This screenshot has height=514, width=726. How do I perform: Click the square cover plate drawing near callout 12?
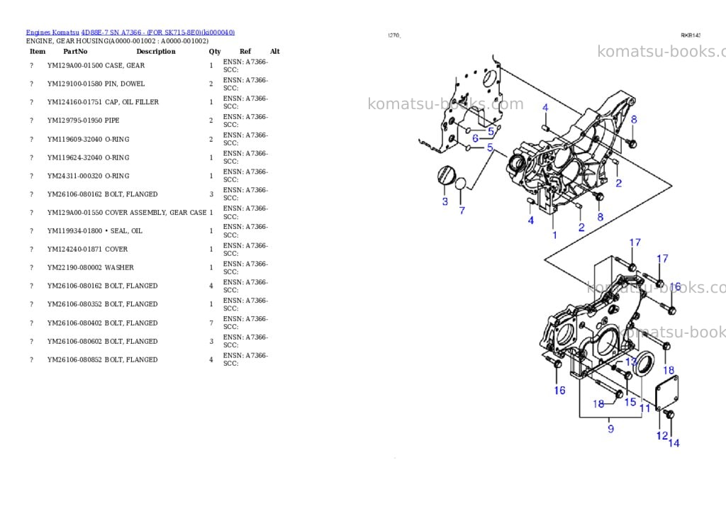pyautogui.click(x=667, y=393)
